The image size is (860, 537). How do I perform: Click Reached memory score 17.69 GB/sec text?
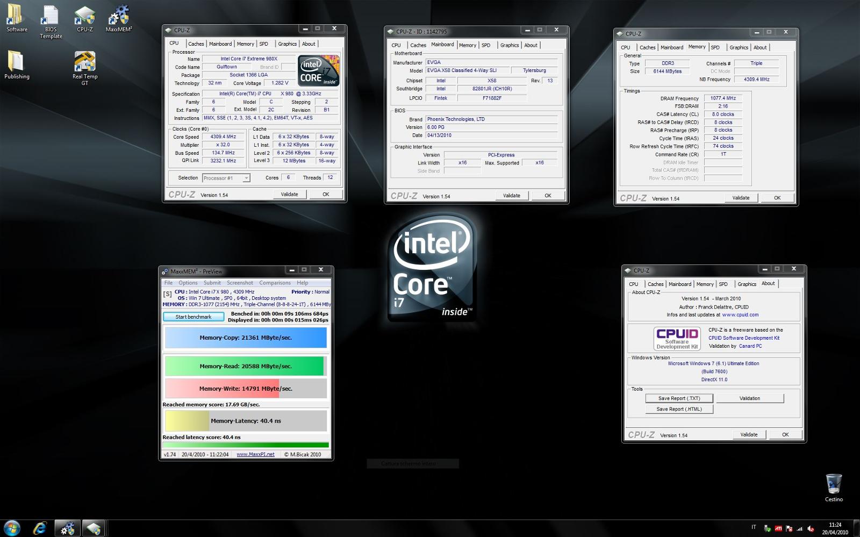coord(211,405)
